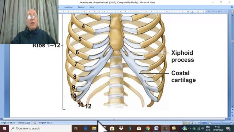Click the active recording app taskbar icon
The image size is (234, 132).
pos(165,128)
